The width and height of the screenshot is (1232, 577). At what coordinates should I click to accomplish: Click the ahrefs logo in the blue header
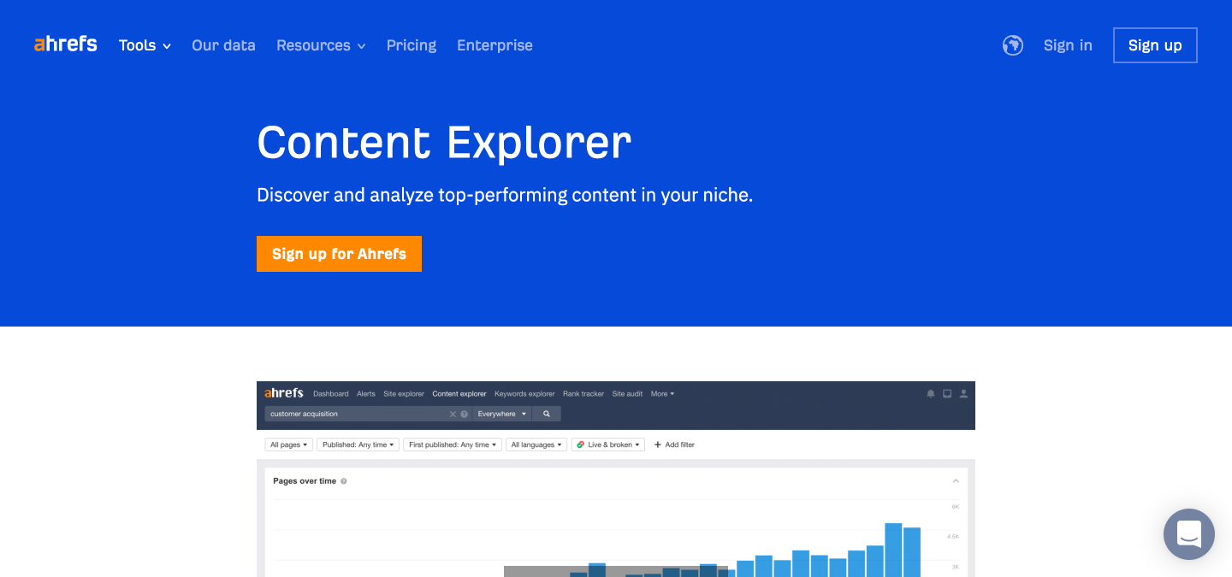(66, 44)
